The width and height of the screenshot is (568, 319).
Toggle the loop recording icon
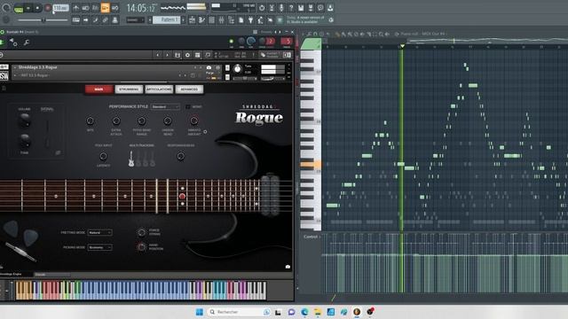(115, 8)
